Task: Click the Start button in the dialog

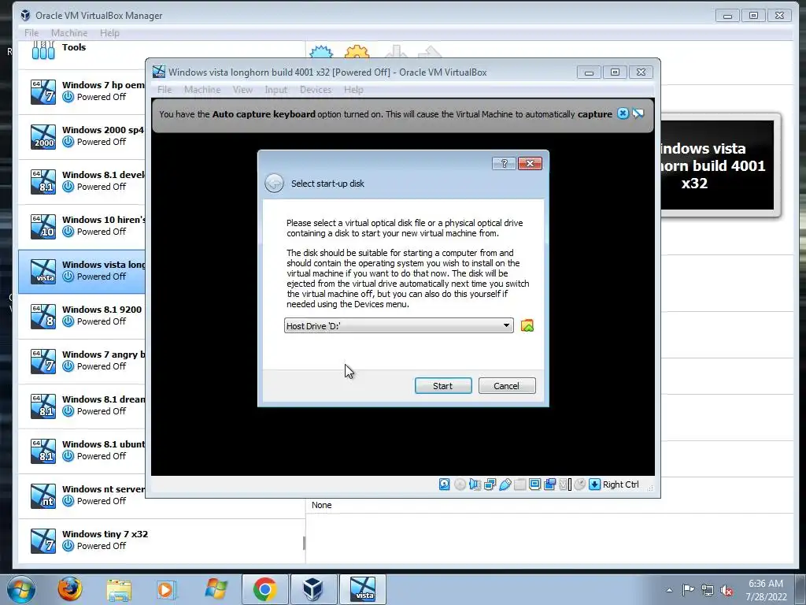Action: click(443, 386)
